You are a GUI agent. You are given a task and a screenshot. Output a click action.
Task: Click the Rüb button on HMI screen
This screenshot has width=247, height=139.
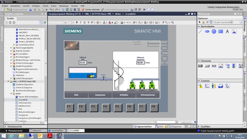click(76, 95)
